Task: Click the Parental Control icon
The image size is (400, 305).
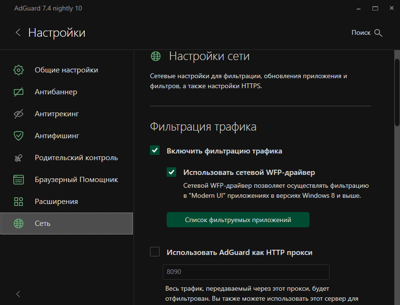Action: (19, 158)
